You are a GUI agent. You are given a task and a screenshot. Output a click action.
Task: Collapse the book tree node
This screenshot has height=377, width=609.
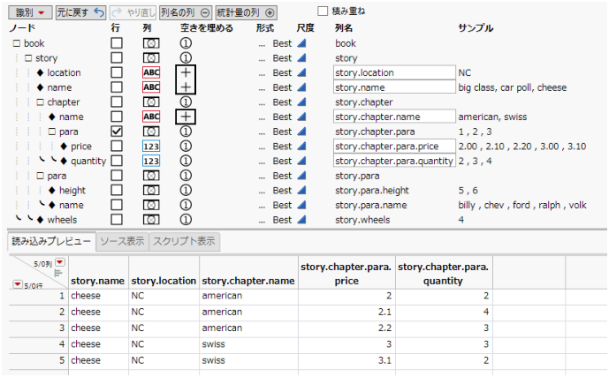pos(16,43)
